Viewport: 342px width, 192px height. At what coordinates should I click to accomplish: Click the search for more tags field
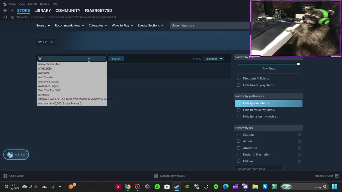(259, 169)
